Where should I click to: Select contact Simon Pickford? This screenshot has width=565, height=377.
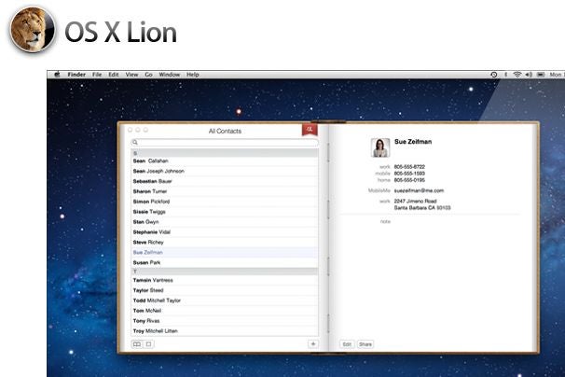(225, 202)
